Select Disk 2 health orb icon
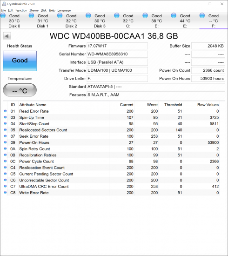 (60, 16)
